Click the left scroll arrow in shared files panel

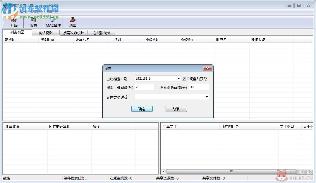(x=164, y=172)
